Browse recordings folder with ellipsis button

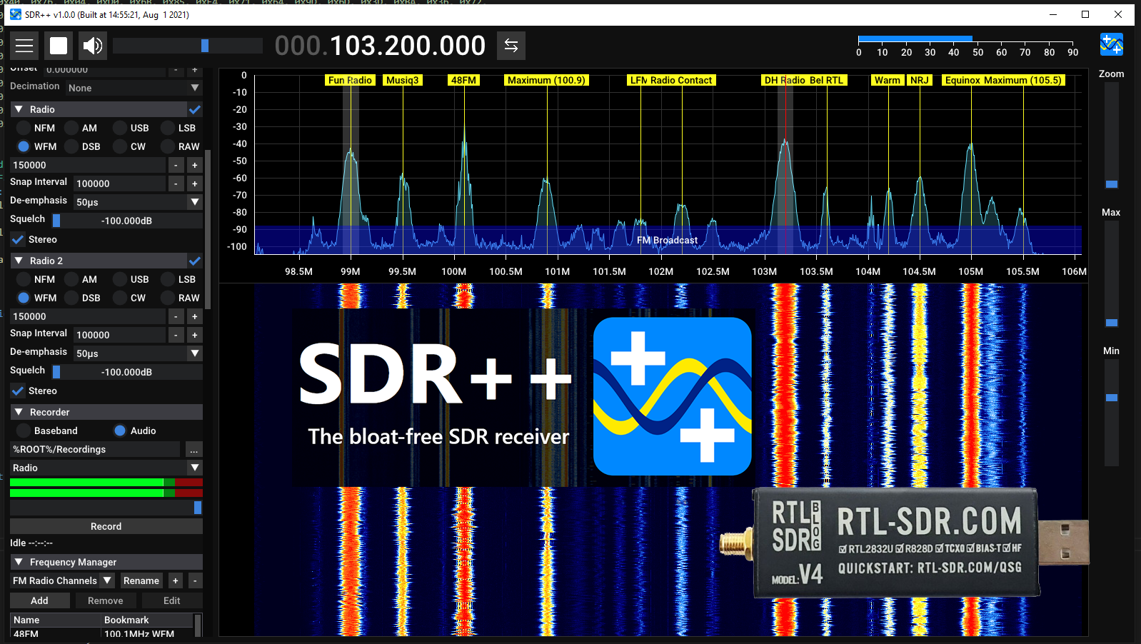(x=194, y=449)
